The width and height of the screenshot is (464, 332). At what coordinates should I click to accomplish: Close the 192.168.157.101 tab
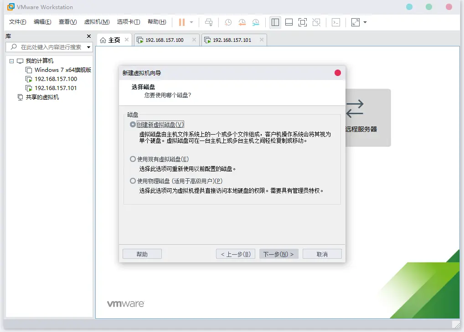tap(262, 40)
